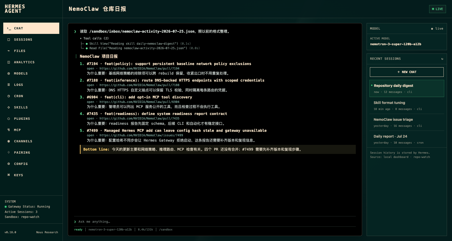Viewport: 452px width, 241px height.
Task: Open the NemoClaw issue triage session
Action: coord(407,122)
